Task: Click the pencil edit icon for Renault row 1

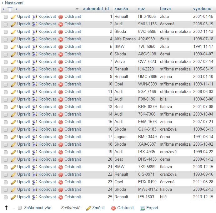Action: [x=13, y=17]
